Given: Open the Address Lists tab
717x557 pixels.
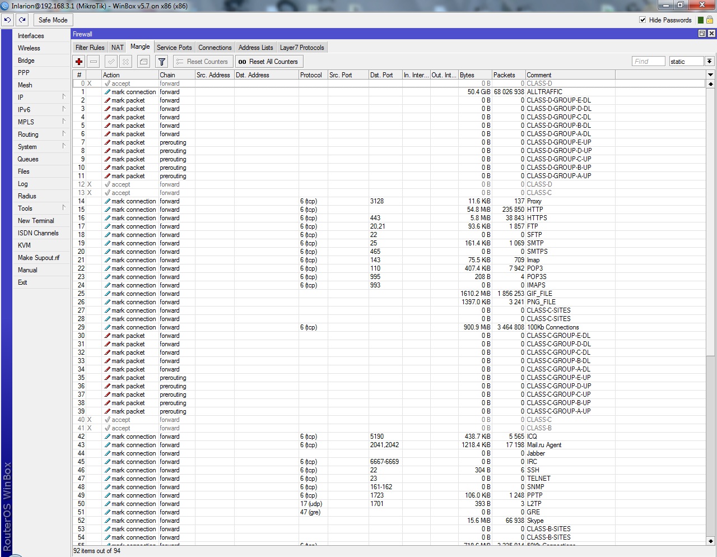Looking at the screenshot, I should point(256,48).
